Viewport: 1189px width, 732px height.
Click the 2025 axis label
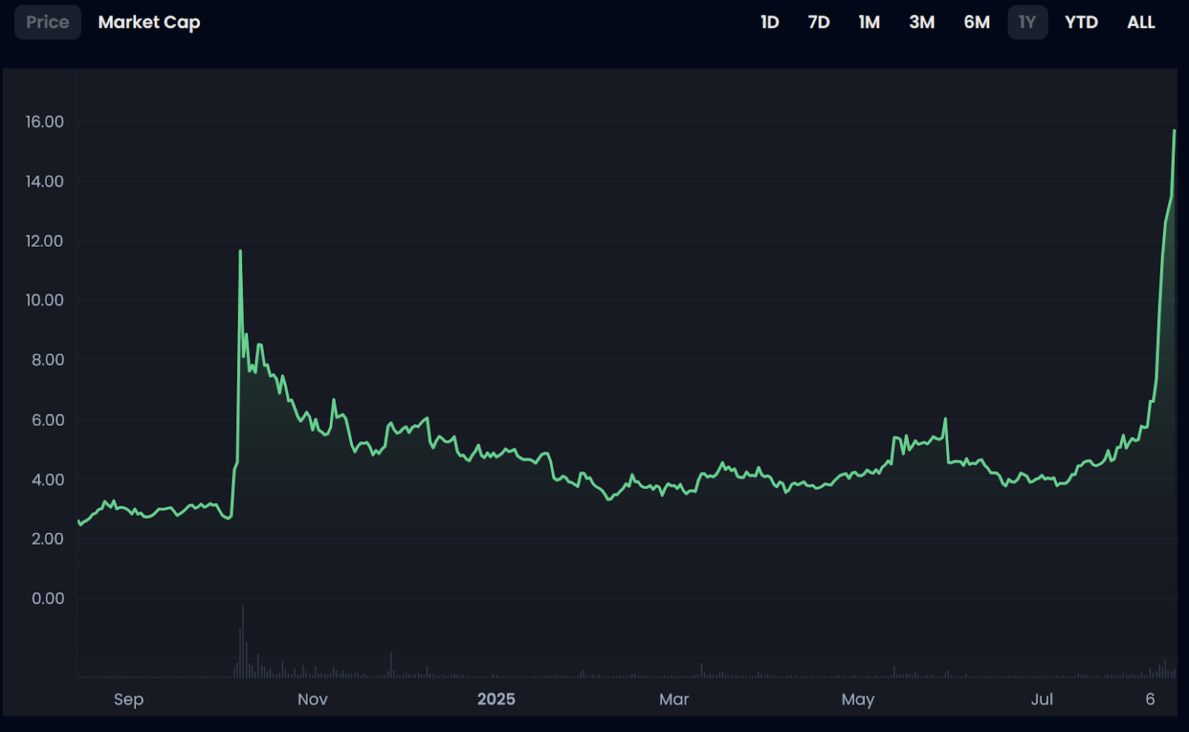click(x=496, y=699)
